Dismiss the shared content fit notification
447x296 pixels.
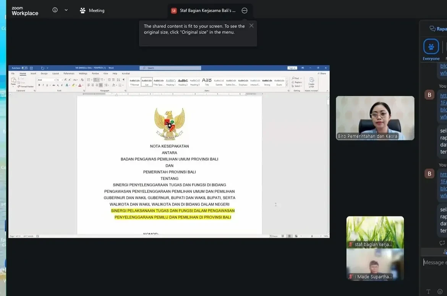coord(251,26)
